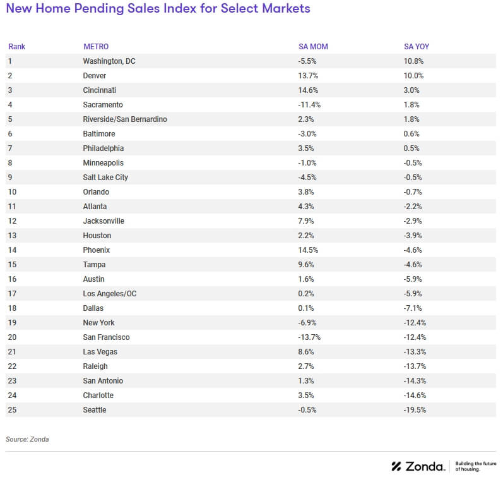Click the Zonda brand name text

tap(425, 466)
